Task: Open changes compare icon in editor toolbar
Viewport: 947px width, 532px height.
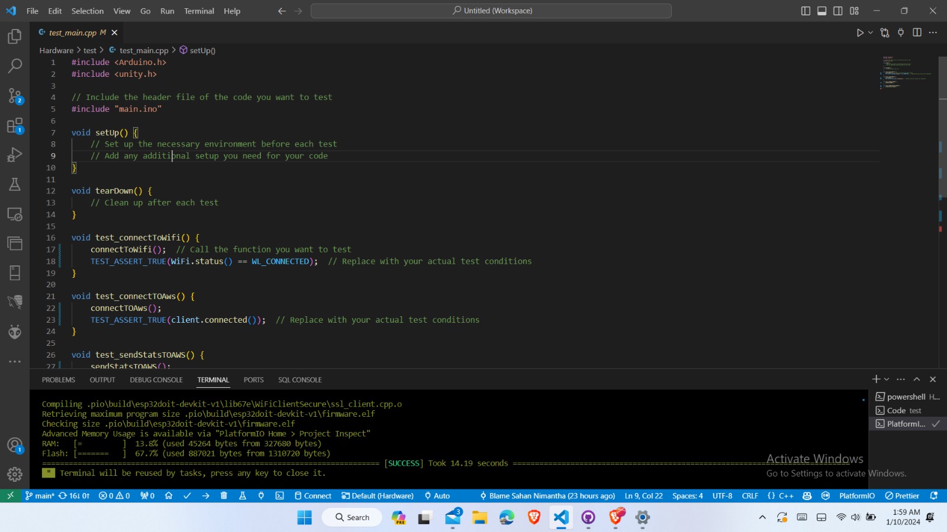Action: [x=885, y=33]
